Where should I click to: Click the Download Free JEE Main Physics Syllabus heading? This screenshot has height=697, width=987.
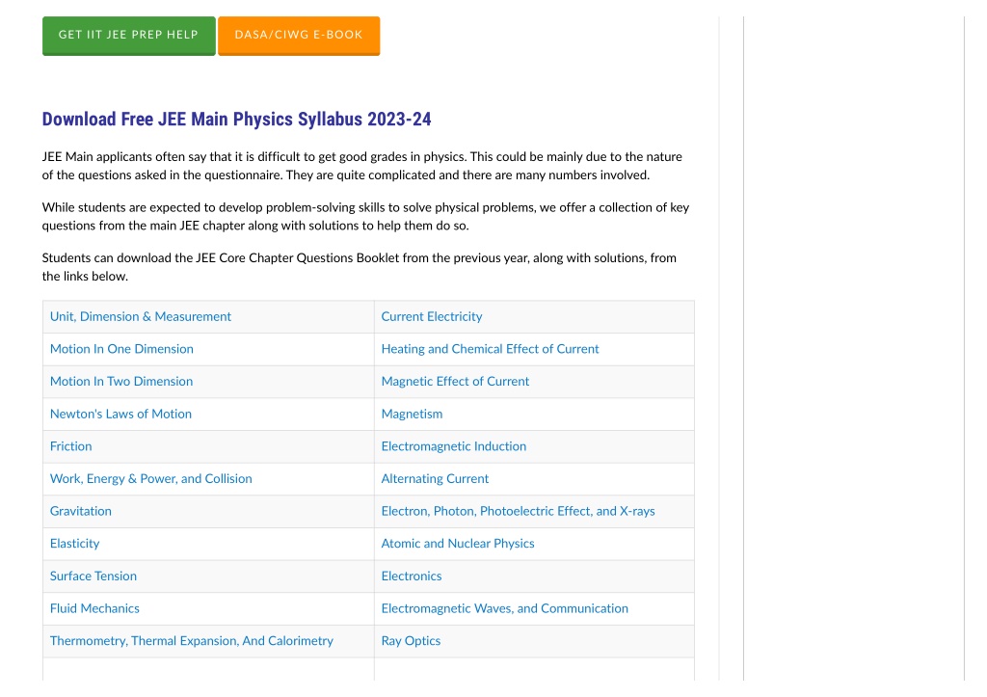click(x=237, y=119)
